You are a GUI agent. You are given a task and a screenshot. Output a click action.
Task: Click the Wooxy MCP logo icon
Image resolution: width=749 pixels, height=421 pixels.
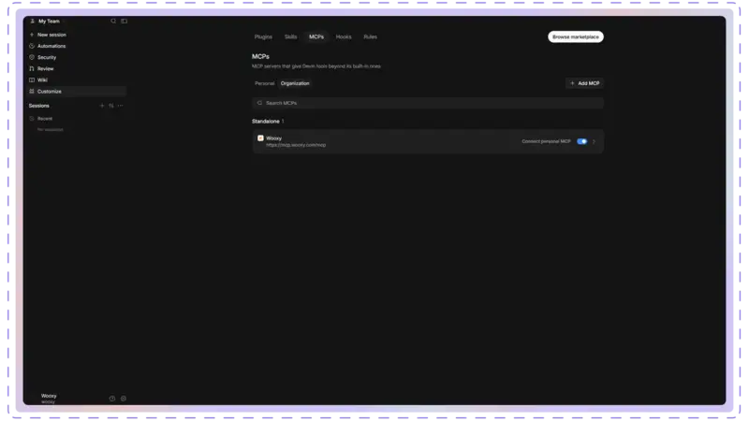click(x=260, y=138)
